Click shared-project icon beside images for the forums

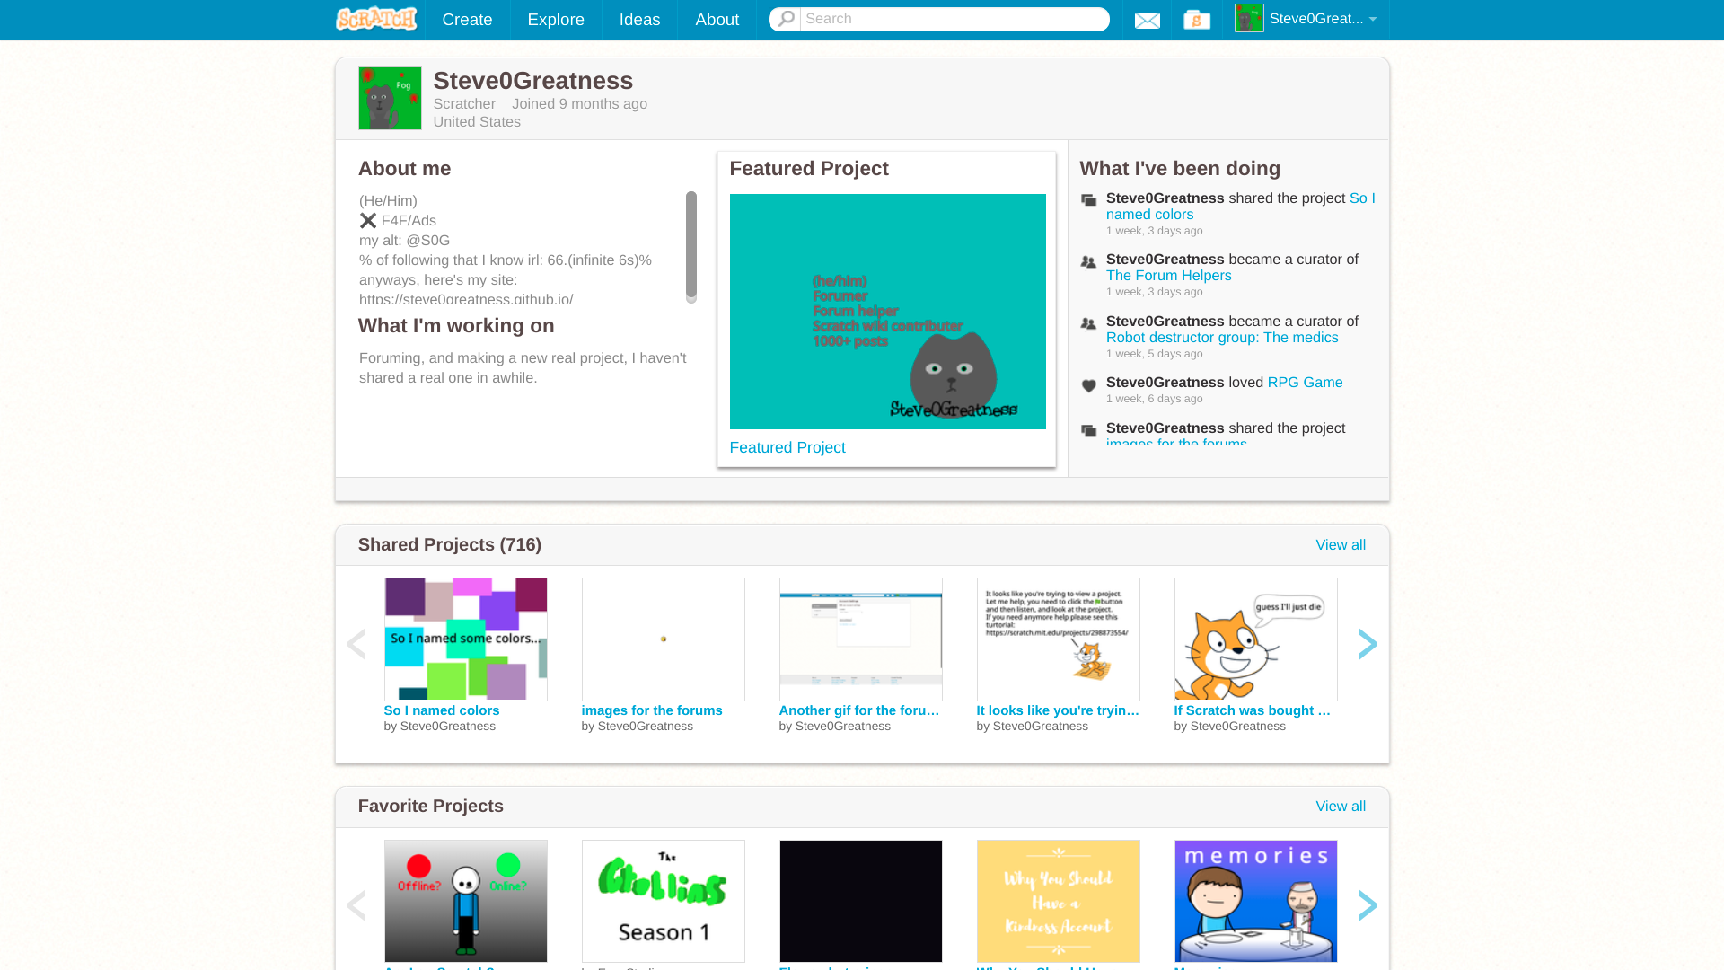click(1088, 431)
